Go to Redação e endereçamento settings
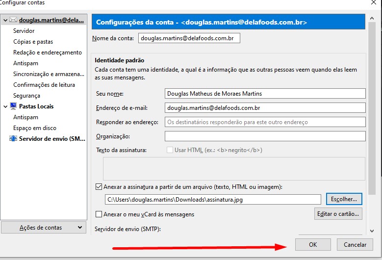The width and height of the screenshot is (382, 260). (48, 52)
